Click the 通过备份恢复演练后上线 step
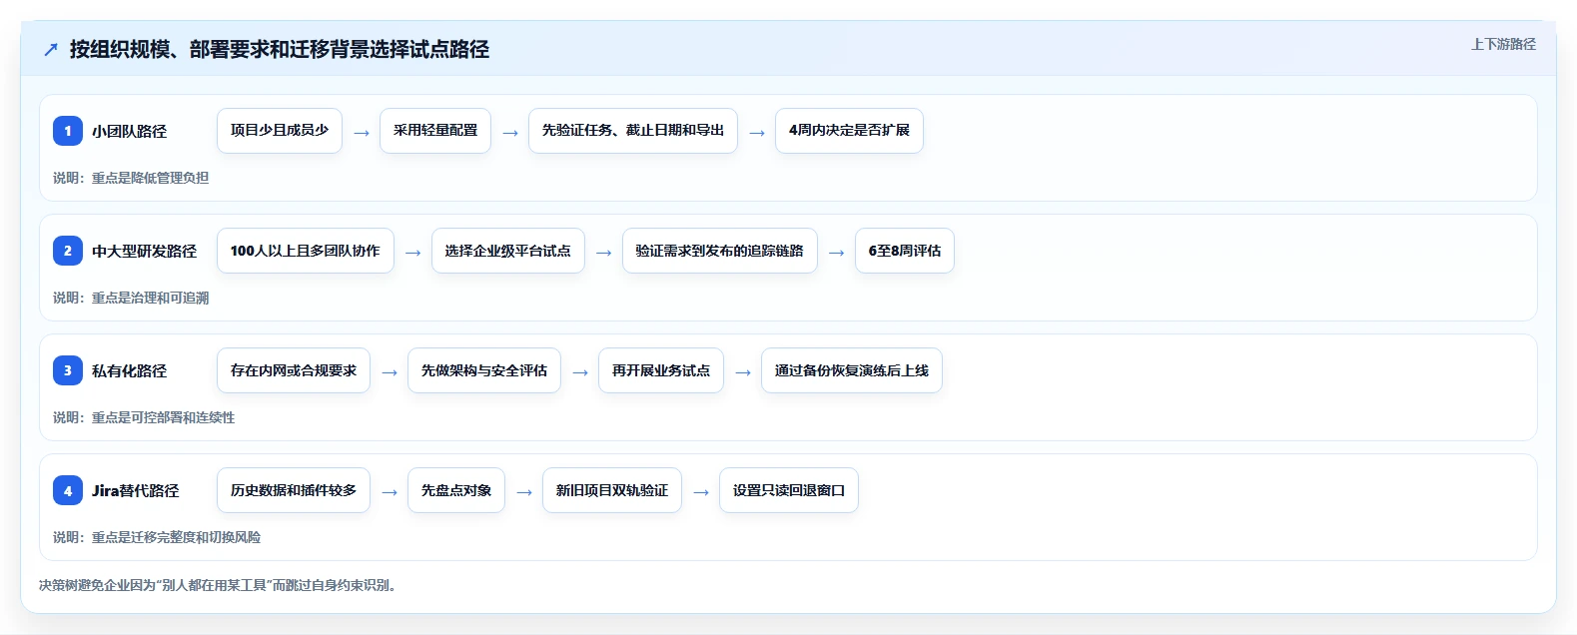The image size is (1577, 635). 852,370
